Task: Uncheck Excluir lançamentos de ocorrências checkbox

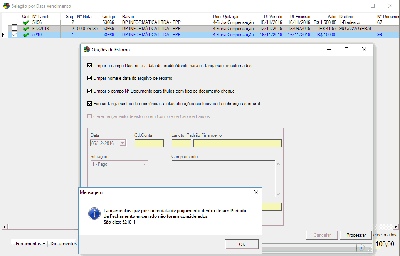Action: [90, 104]
